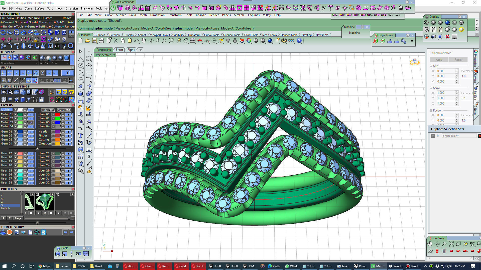Open the Coarse Mesh dropdown
This screenshot has width=481, height=270.
click(x=19, y=63)
